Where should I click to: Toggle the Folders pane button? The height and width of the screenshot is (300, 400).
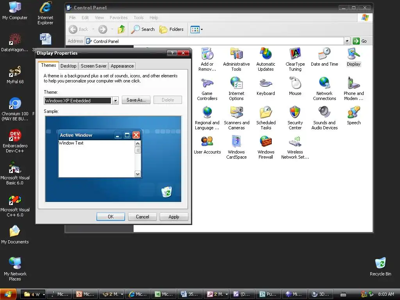171,29
